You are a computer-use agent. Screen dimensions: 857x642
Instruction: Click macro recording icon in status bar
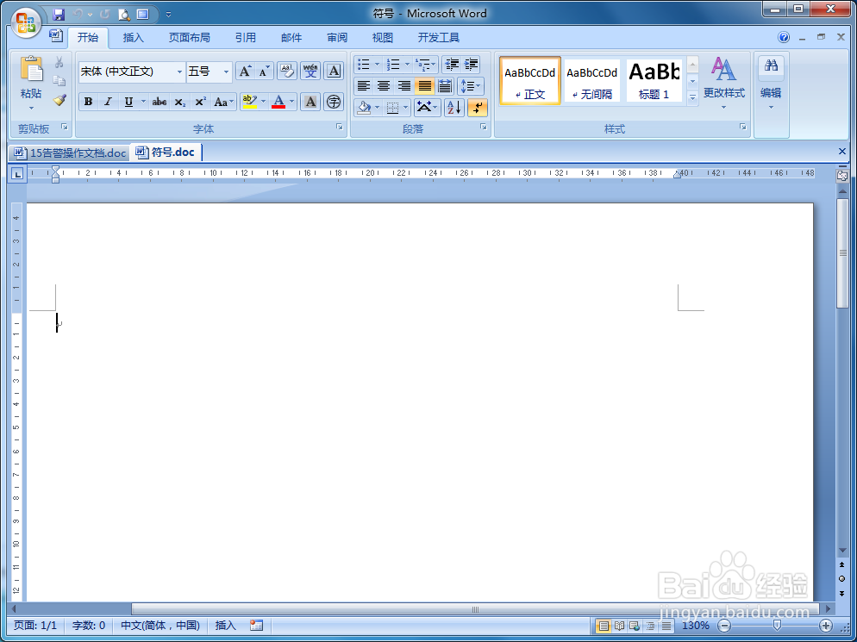tap(256, 625)
